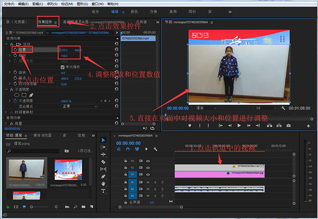Click Lift button in program monitor

[270, 126]
